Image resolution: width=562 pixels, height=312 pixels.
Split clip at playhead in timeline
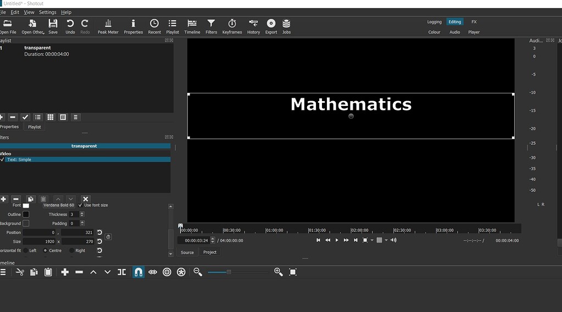point(121,272)
